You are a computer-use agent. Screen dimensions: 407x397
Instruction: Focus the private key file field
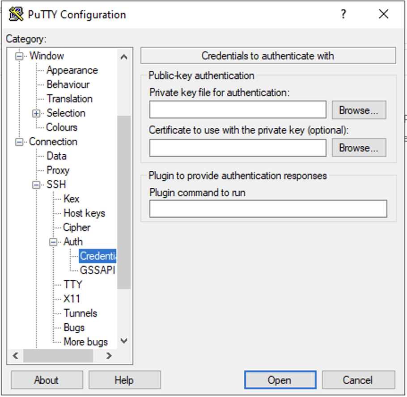click(x=238, y=110)
